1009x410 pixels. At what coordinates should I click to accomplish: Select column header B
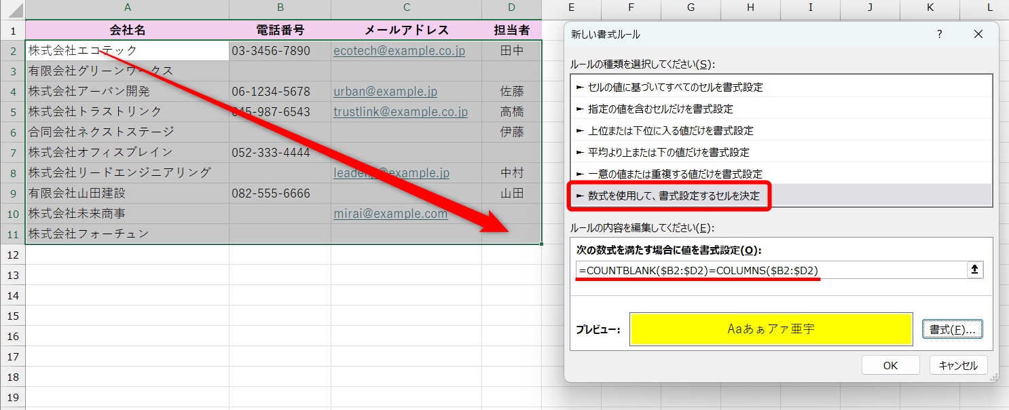[x=280, y=10]
